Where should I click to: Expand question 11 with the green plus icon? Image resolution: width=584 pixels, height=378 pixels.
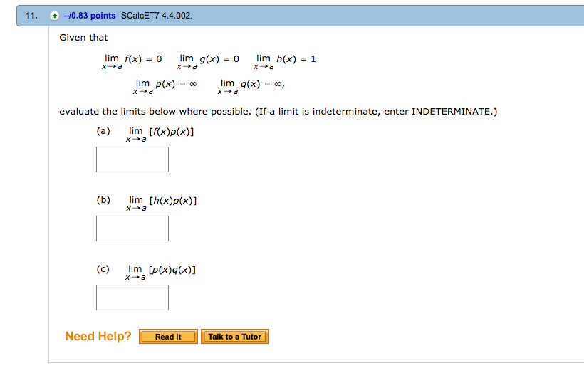click(55, 16)
